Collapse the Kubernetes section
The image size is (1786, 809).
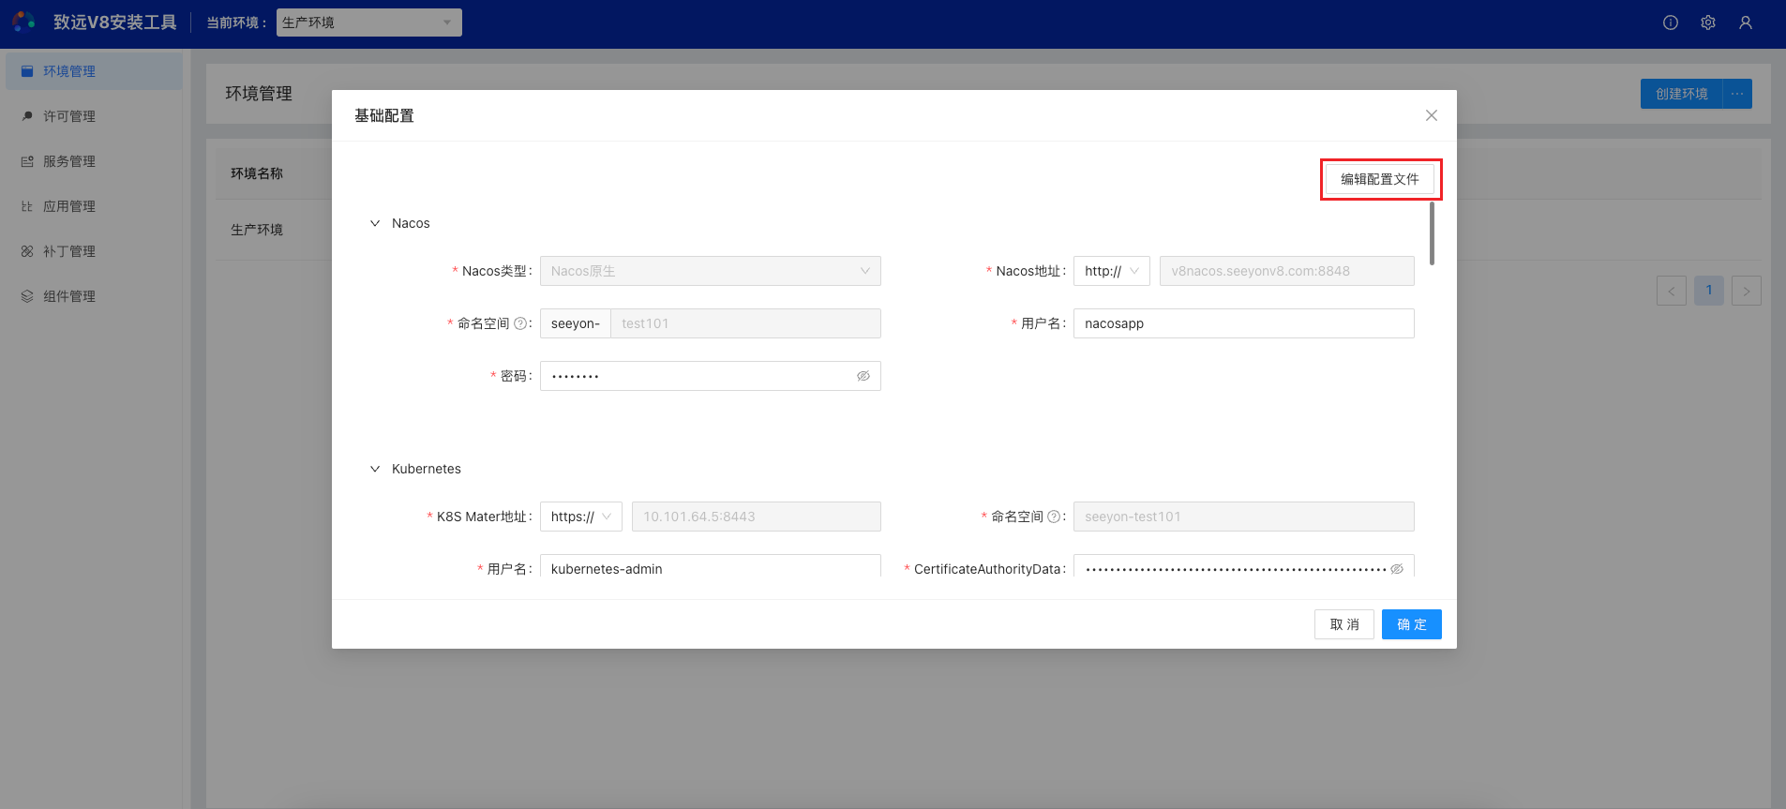(375, 469)
